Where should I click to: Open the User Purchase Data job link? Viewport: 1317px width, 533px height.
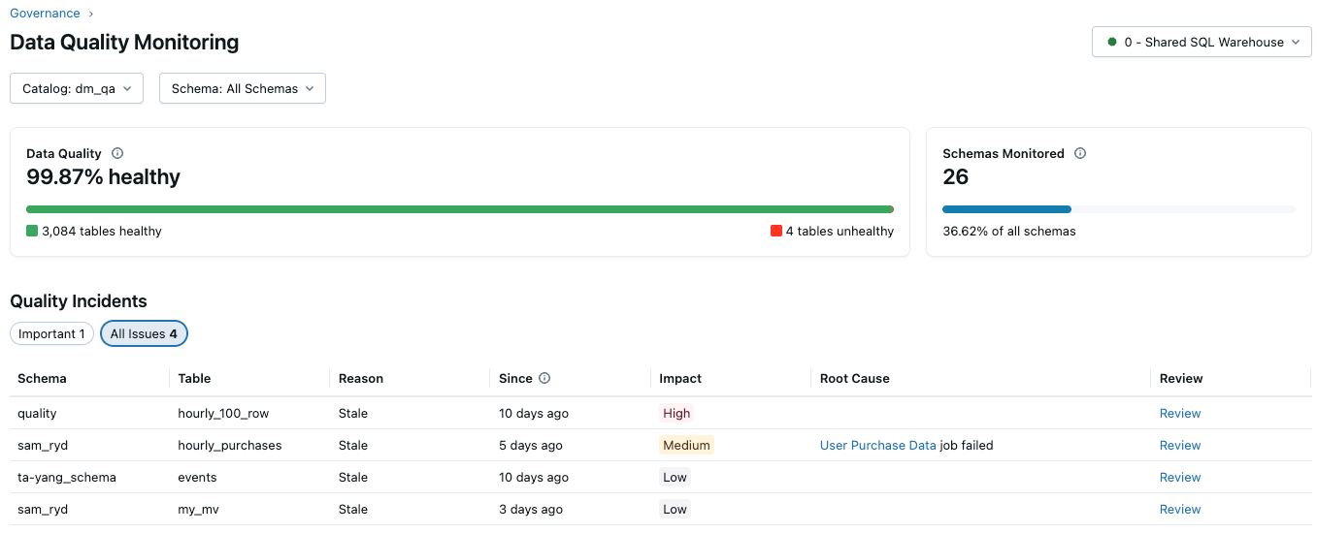tap(877, 446)
